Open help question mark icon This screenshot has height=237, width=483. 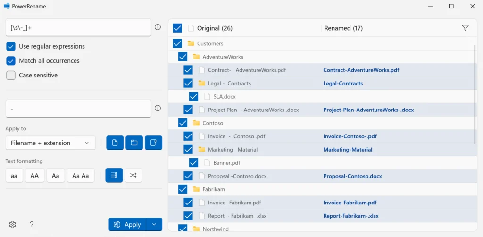point(32,224)
